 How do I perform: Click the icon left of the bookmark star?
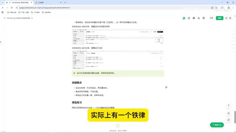click(212, 8)
